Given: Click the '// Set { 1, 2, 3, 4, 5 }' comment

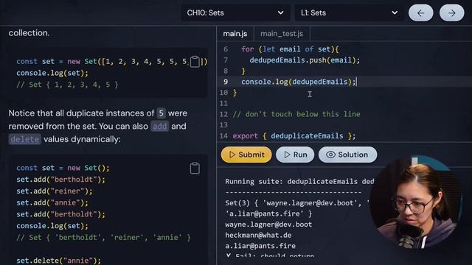Looking at the screenshot, I should pyautogui.click(x=67, y=85).
